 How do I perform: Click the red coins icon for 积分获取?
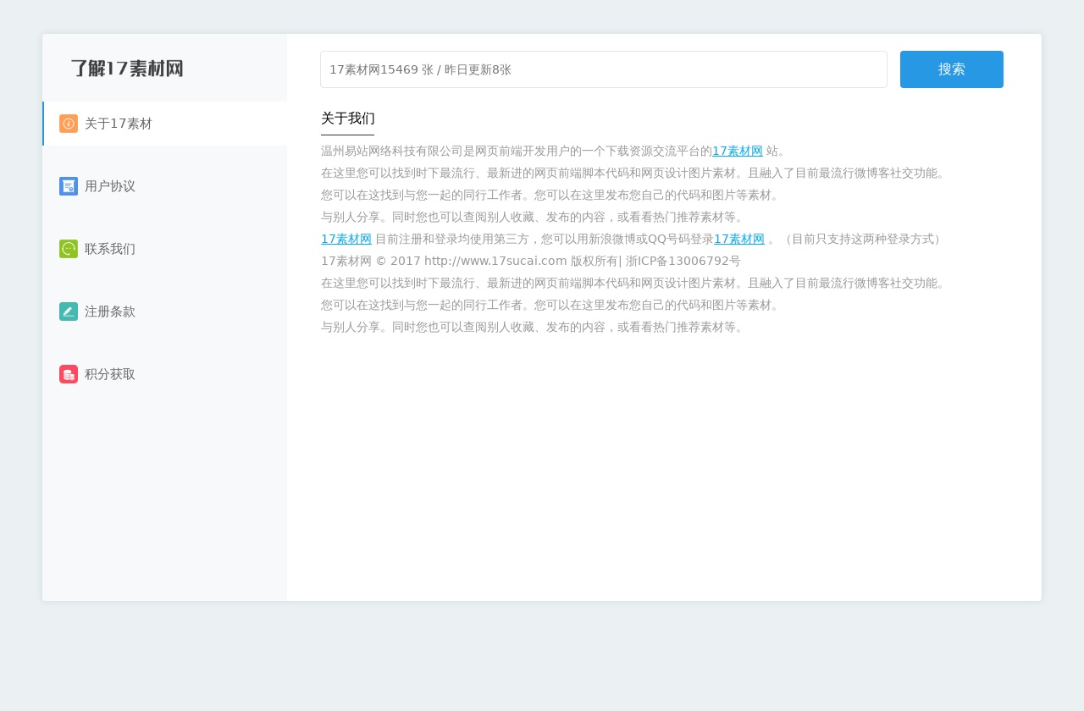pos(69,374)
